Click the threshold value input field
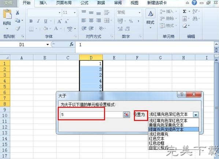The height and width of the screenshot is (159, 219). 92,114
